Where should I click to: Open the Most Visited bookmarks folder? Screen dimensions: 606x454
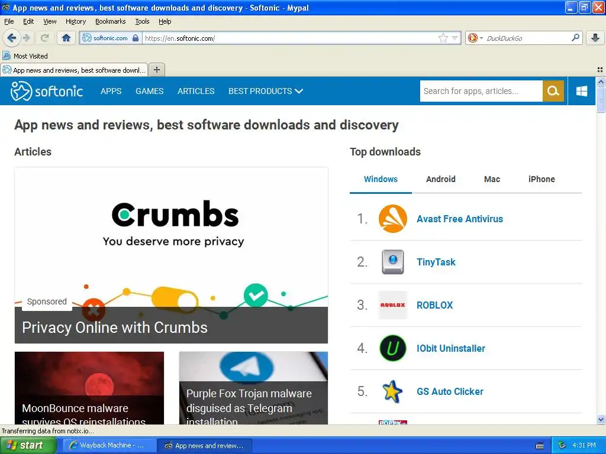coord(25,56)
